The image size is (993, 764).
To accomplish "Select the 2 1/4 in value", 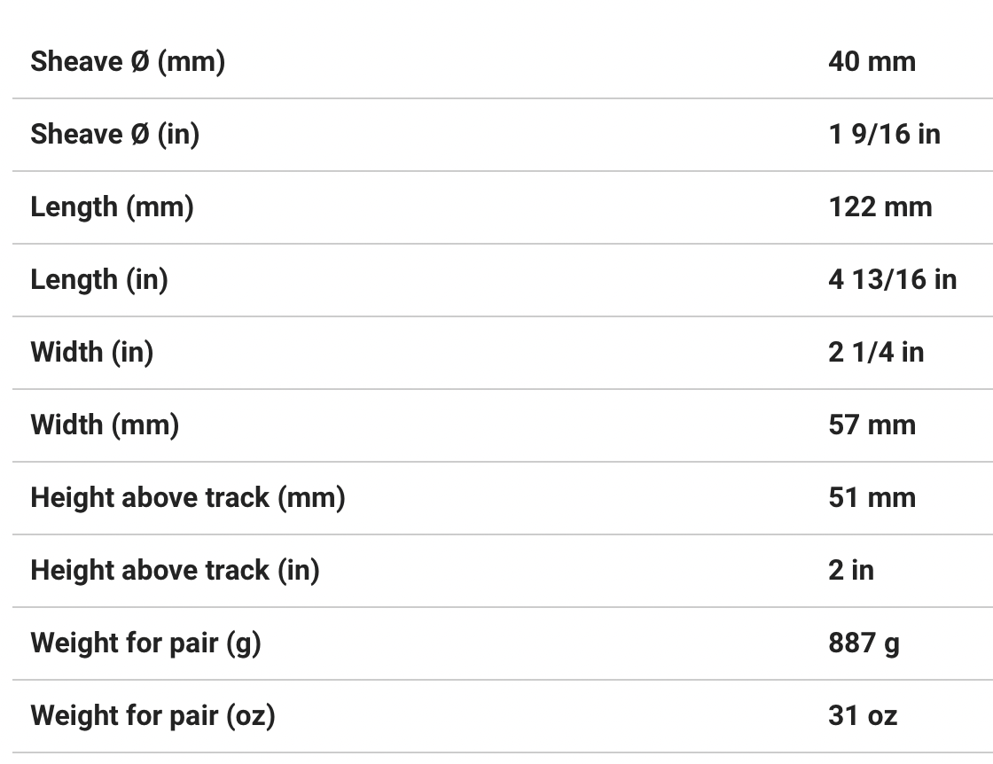I will click(875, 353).
